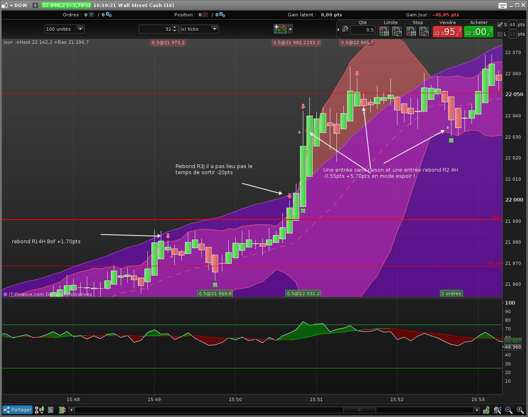The image size is (528, 417).
Task: Open the chart window menu icon beside DOW
Action: coord(5,5)
